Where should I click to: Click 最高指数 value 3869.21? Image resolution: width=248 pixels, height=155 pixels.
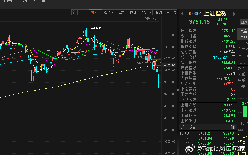point(228,63)
